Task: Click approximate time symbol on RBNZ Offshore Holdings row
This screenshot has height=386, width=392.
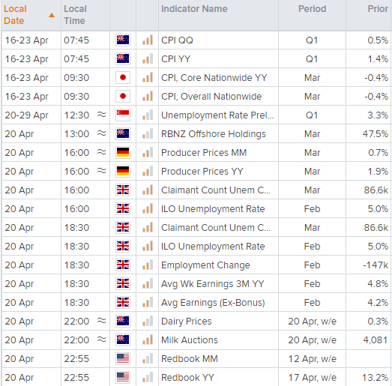Action: 101,133
